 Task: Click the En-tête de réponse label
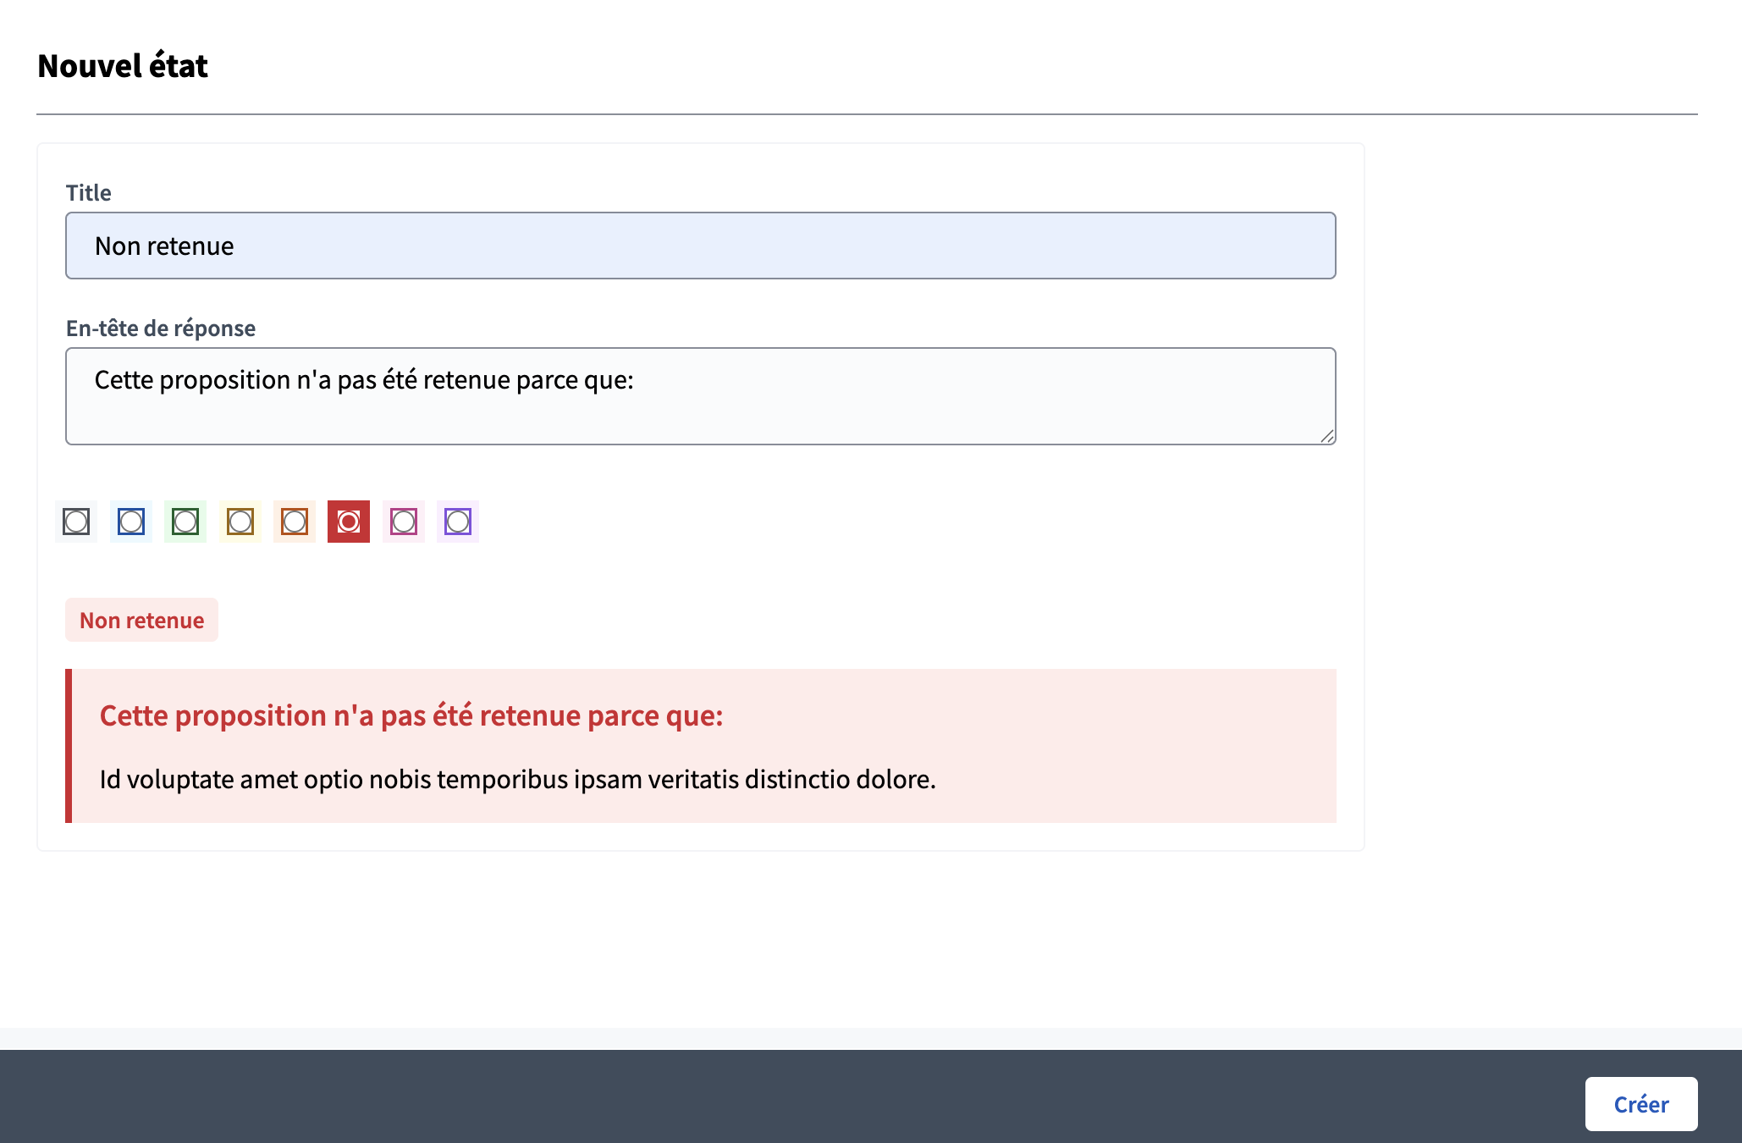(161, 329)
